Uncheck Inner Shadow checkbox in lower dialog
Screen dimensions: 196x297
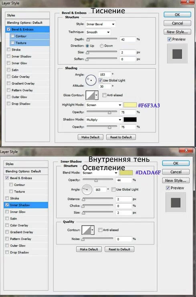point(7,205)
